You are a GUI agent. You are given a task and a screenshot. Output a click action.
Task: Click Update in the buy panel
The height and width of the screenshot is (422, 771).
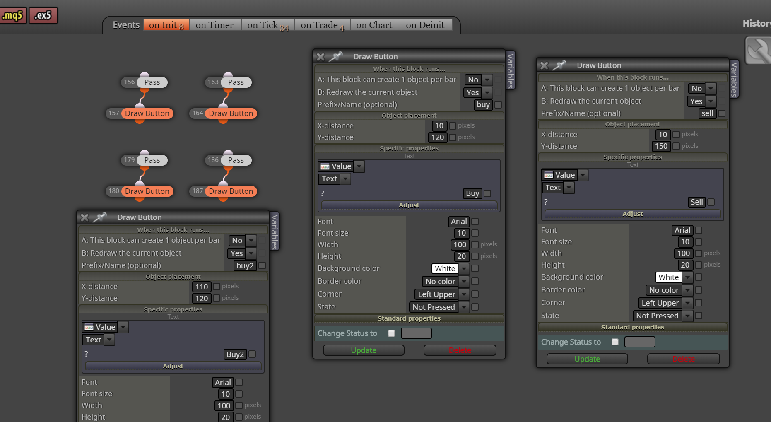click(364, 350)
